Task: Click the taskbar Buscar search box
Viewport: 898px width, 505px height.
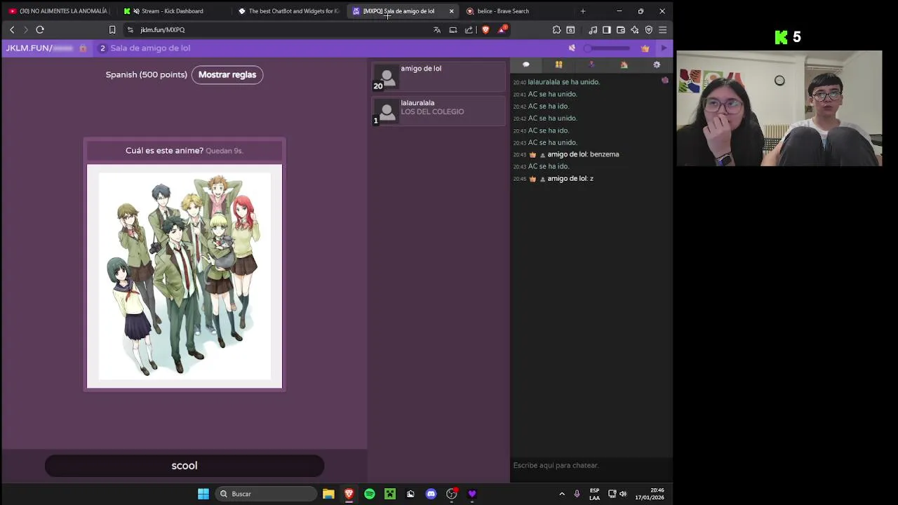Action: coord(266,494)
